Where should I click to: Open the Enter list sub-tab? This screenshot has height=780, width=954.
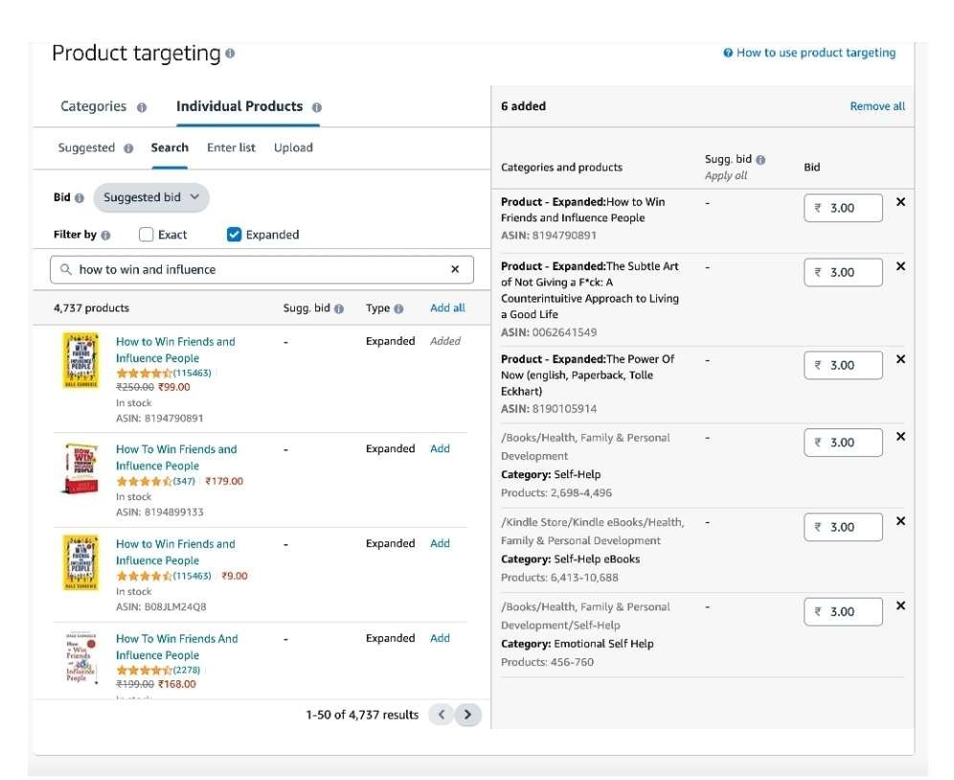coord(231,148)
